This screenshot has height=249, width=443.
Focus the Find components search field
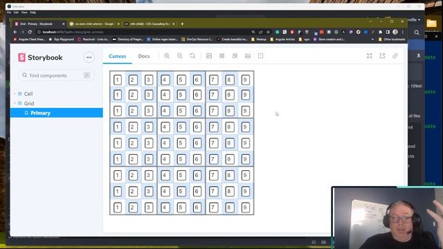pyautogui.click(x=56, y=75)
